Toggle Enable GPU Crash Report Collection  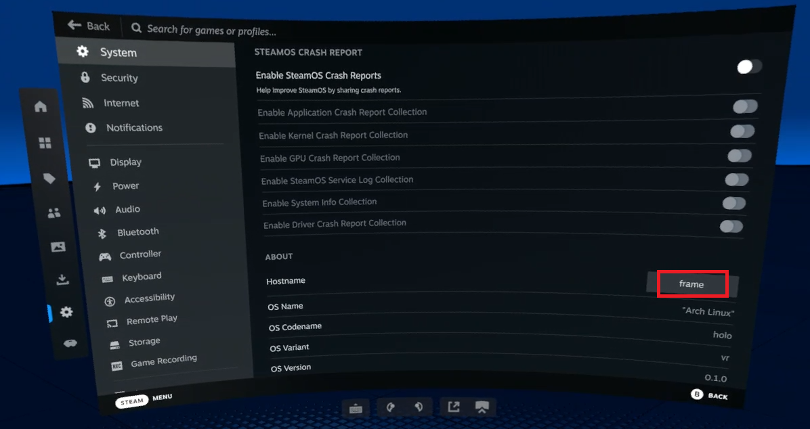point(739,156)
